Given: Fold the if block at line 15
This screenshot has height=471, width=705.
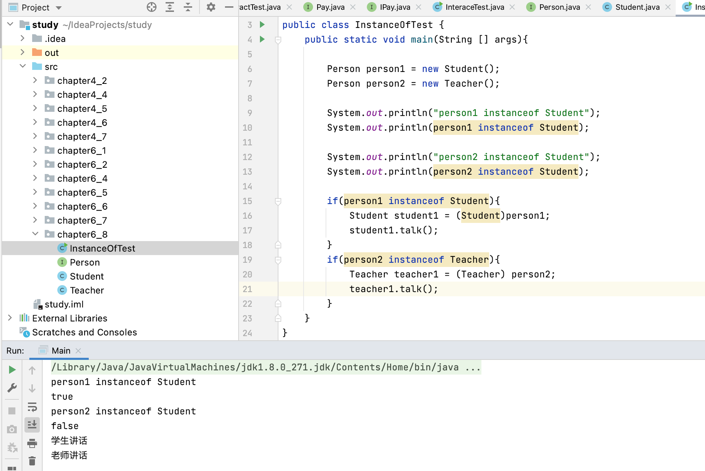Looking at the screenshot, I should click(x=278, y=202).
